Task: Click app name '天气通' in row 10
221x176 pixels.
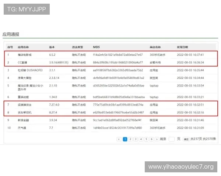Action: (x=22, y=128)
